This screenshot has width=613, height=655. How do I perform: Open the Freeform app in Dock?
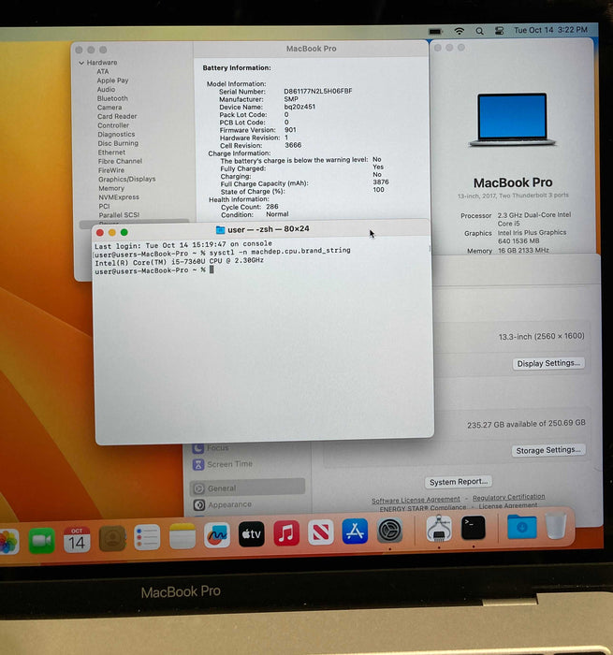[217, 535]
